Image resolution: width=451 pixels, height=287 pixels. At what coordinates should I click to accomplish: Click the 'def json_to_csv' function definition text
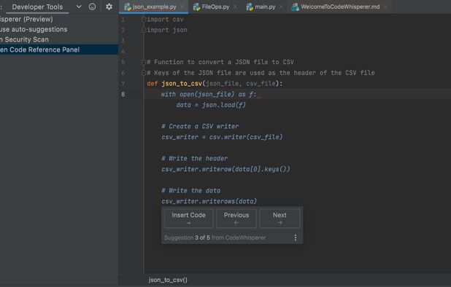215,84
